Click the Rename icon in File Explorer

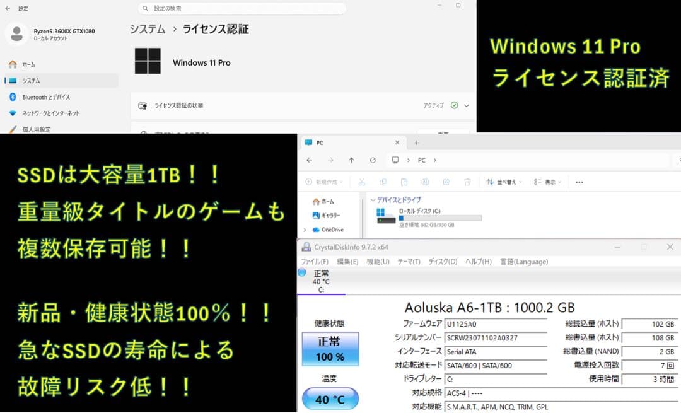point(426,182)
